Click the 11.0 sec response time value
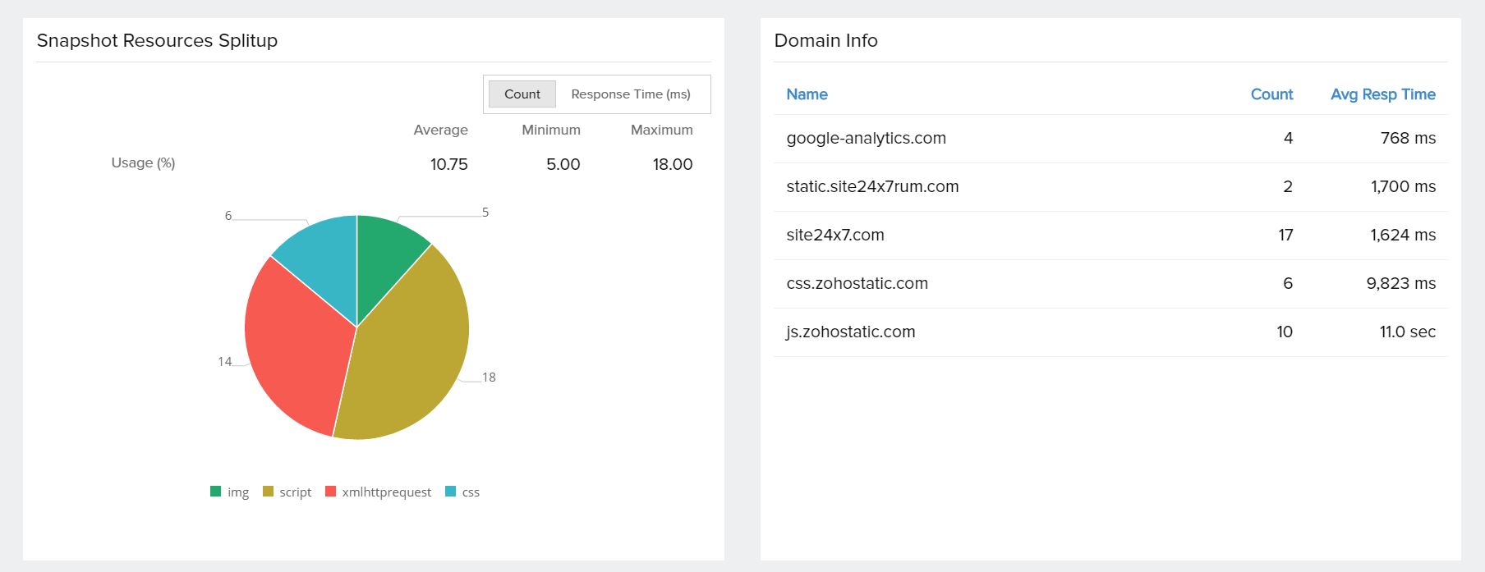1485x572 pixels. pos(1408,332)
